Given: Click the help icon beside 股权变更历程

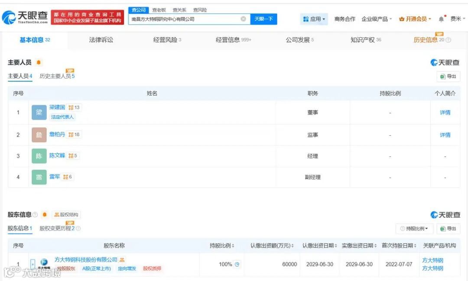Looking at the screenshot, I should point(78,228).
